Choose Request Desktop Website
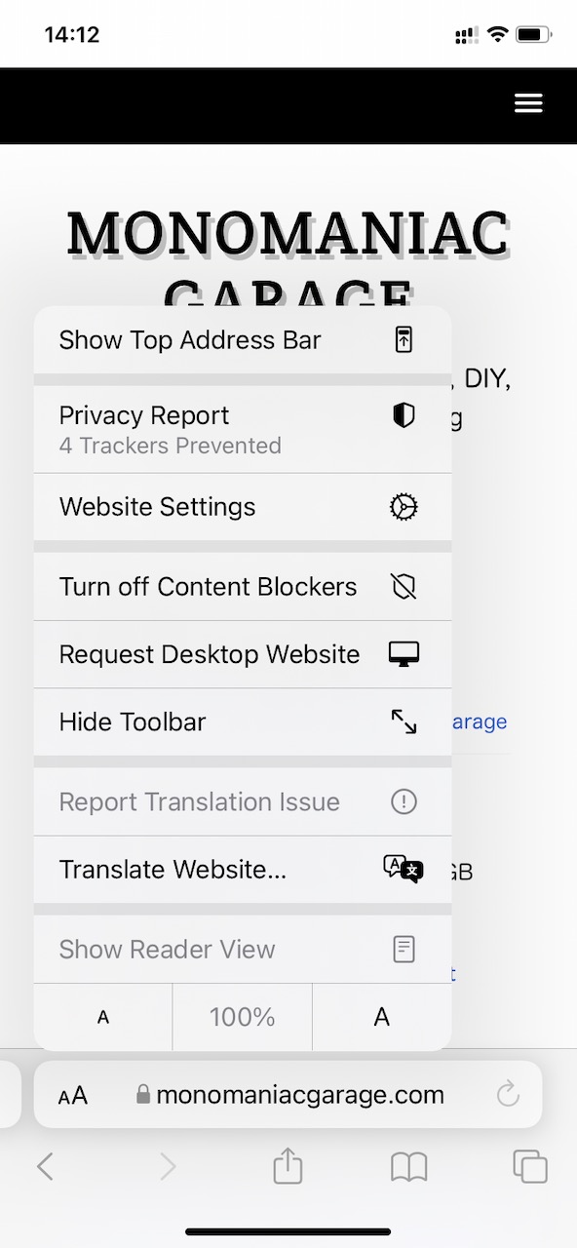Screen dimensions: 577x1248 tap(243, 655)
